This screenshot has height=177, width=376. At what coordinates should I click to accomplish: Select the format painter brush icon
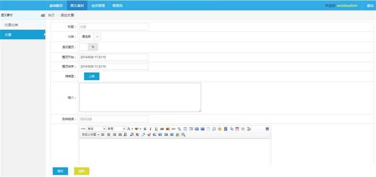149,135
